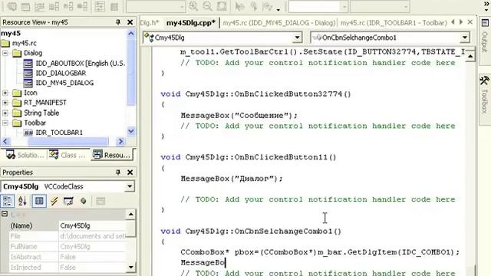Viewport: 491px width, 276px height.
Task: Expand the Icon folder
Action: pyautogui.click(x=5, y=93)
